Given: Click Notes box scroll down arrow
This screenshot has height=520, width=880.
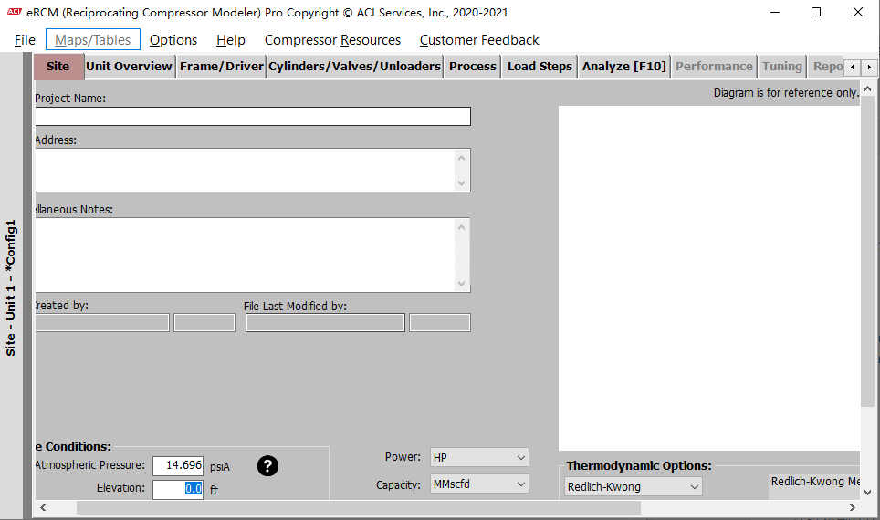Looking at the screenshot, I should pyautogui.click(x=461, y=284).
